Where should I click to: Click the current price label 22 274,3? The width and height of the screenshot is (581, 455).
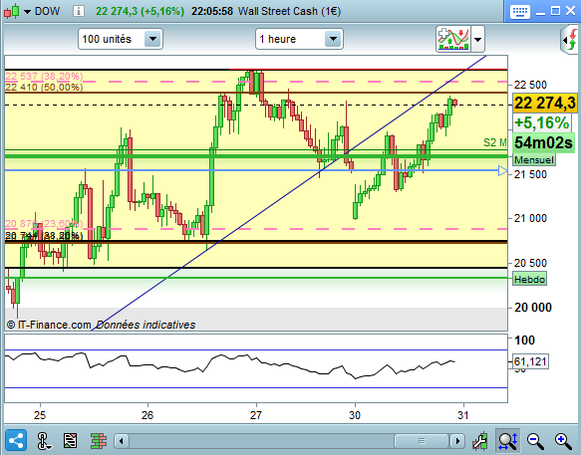[x=545, y=103]
